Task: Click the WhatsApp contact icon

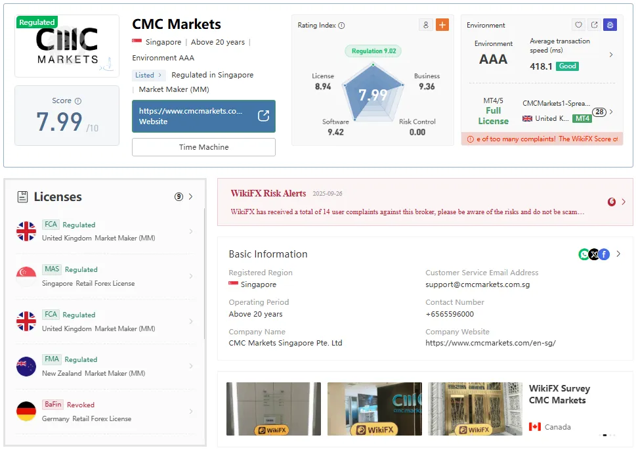Action: click(x=583, y=254)
